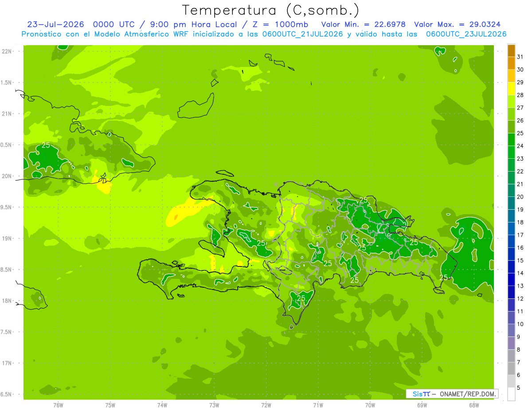532x411 pixels.
Task: Click the '68W' longitude label
Action: (474, 405)
